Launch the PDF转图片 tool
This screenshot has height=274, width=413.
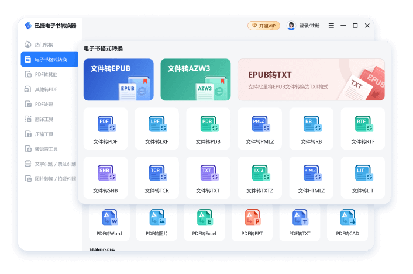pyautogui.click(x=157, y=223)
